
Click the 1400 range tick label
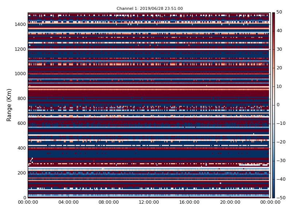coord(20,24)
